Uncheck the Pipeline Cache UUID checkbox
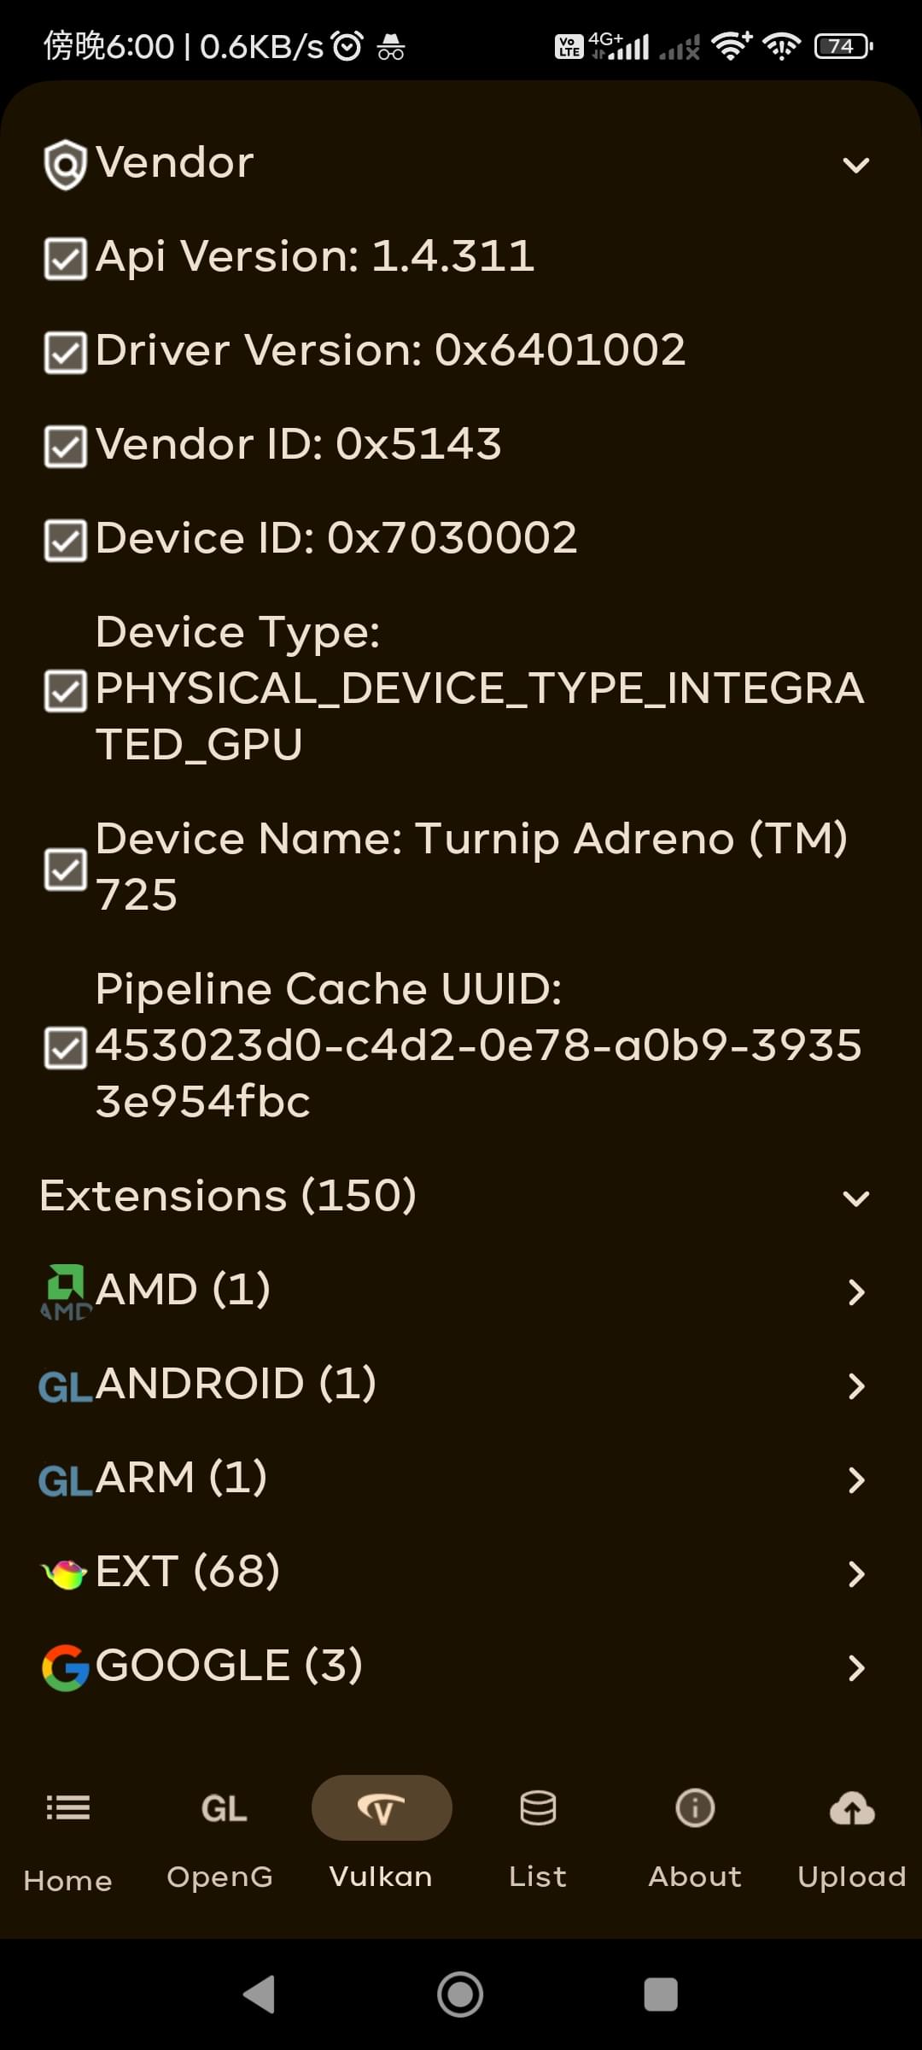This screenshot has width=922, height=2050. pyautogui.click(x=65, y=1048)
